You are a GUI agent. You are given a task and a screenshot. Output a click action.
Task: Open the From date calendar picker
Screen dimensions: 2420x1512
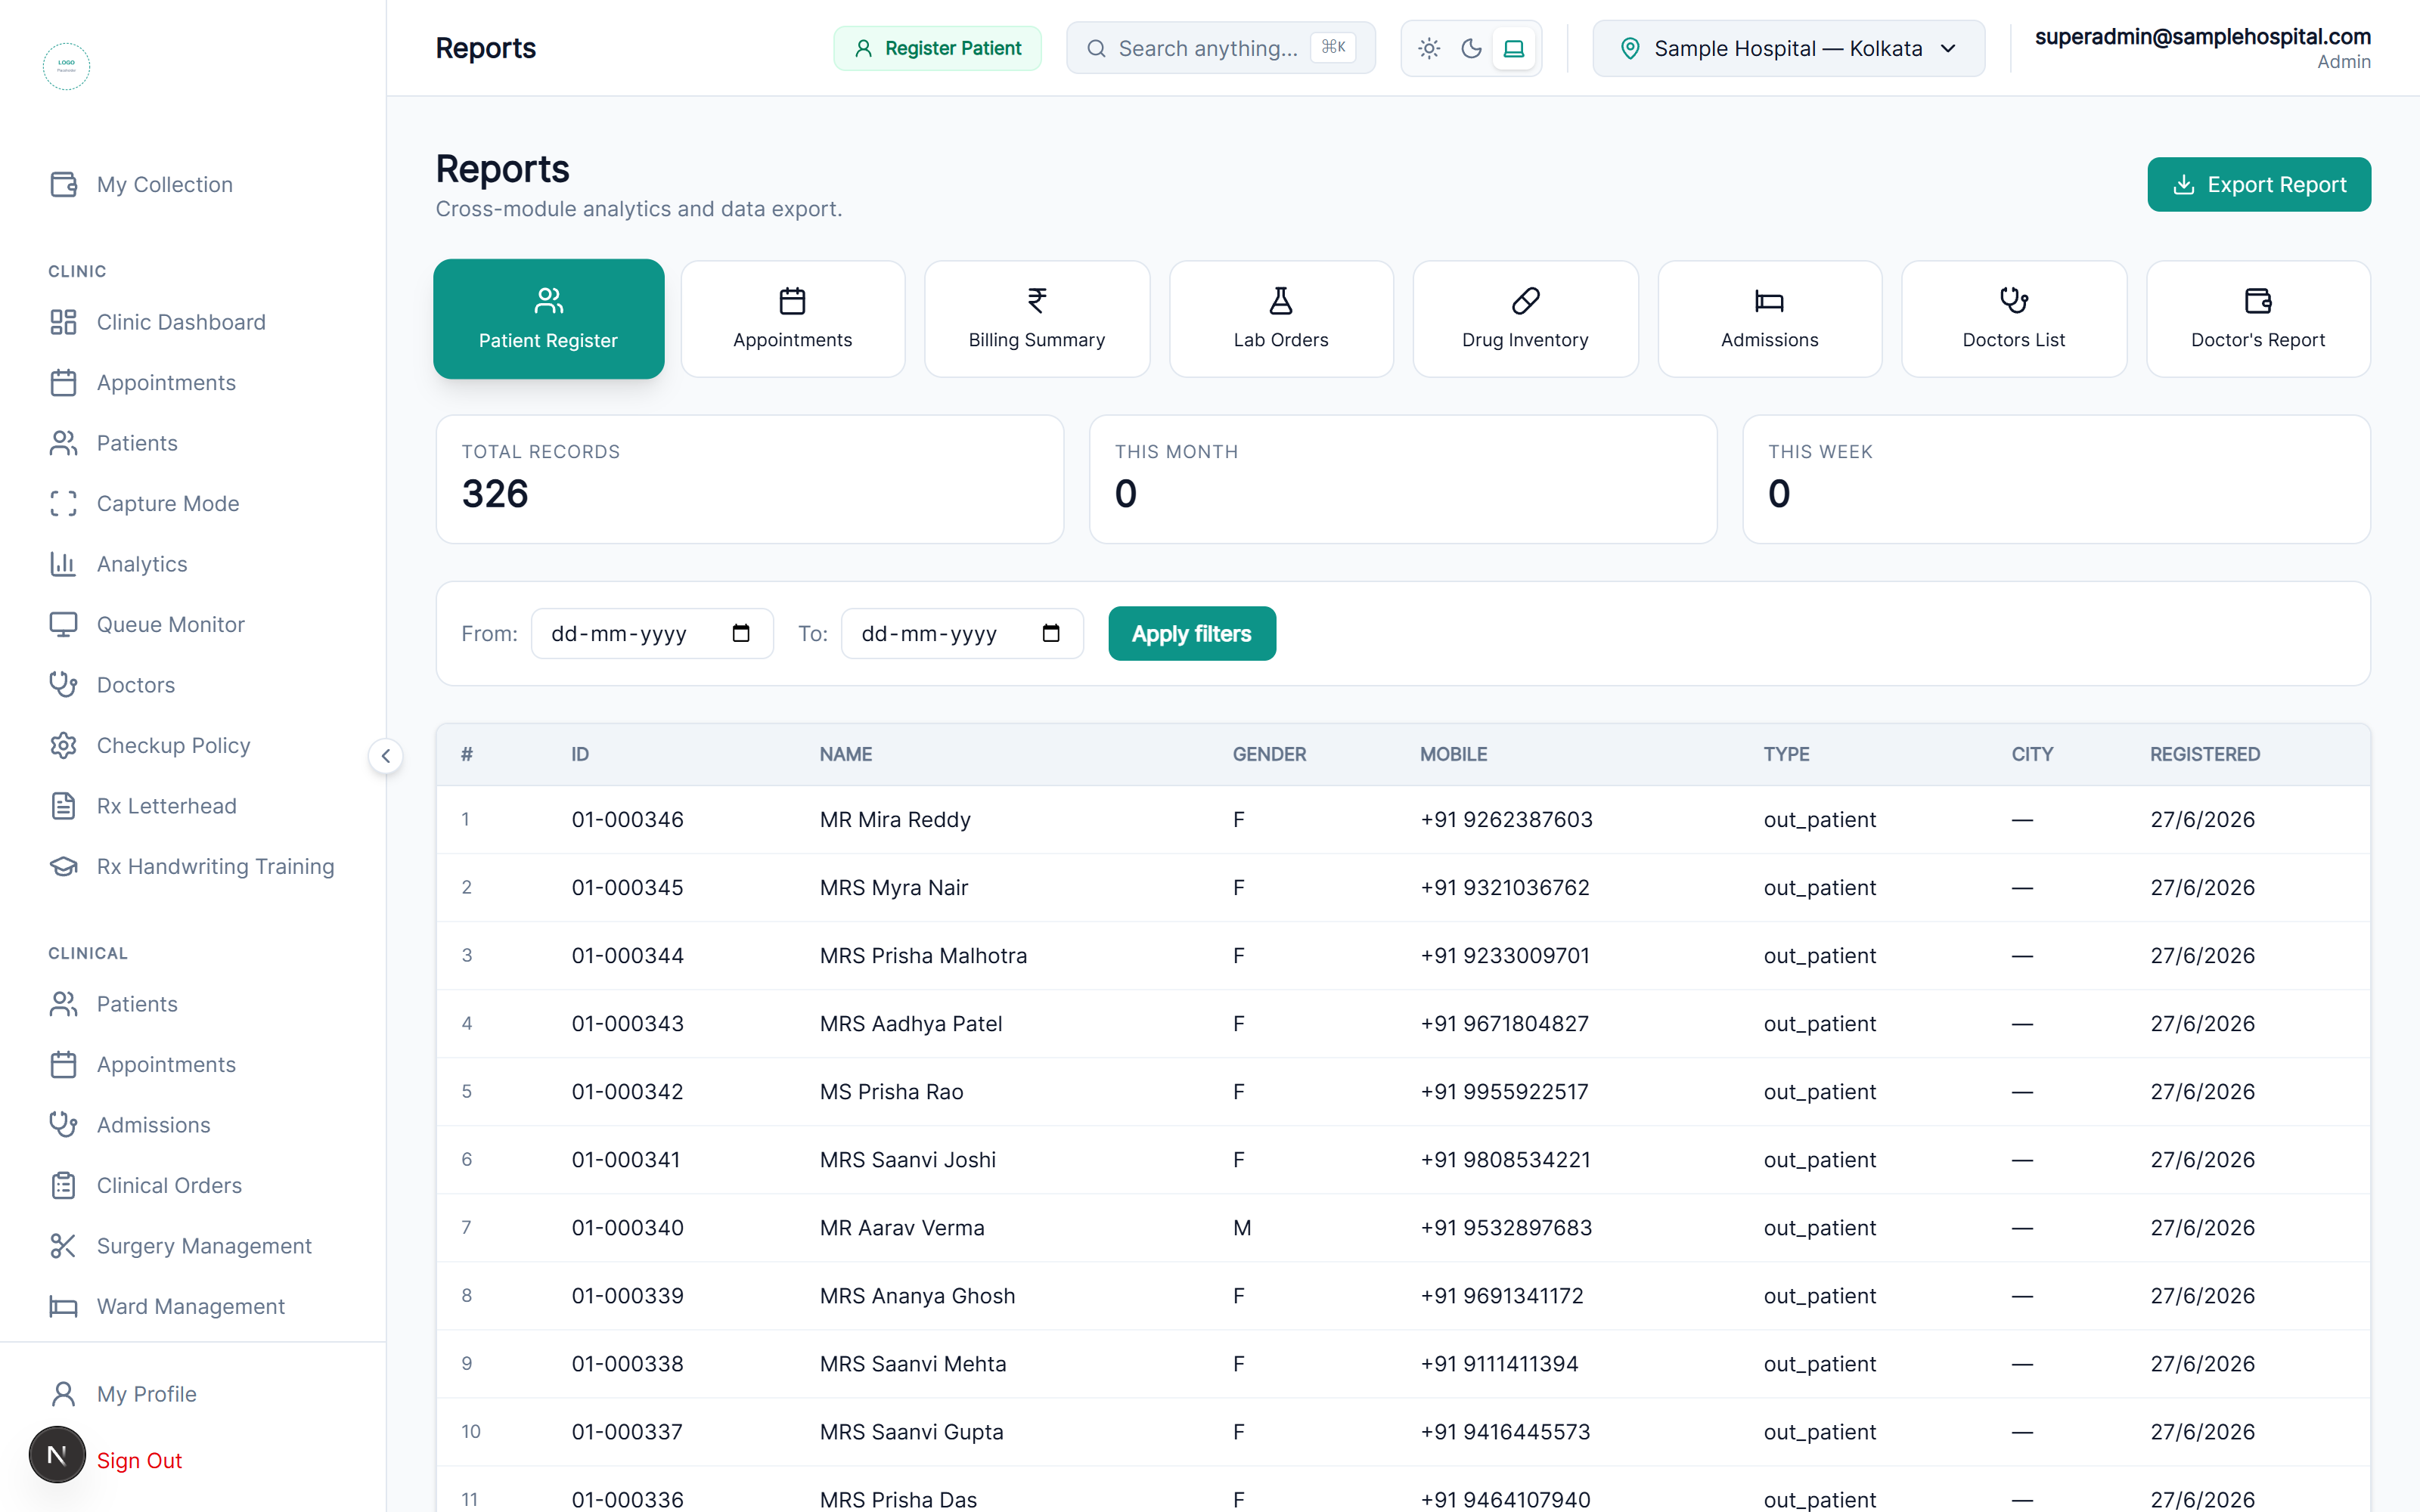741,633
